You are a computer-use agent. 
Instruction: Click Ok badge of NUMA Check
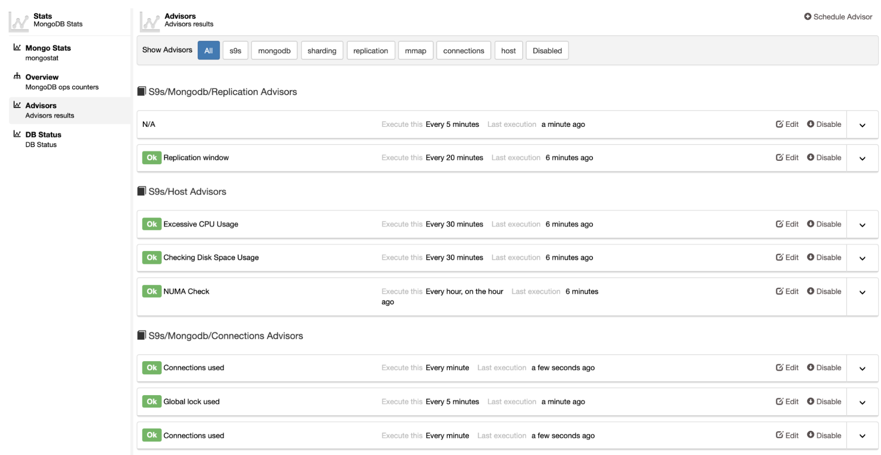[x=152, y=292]
